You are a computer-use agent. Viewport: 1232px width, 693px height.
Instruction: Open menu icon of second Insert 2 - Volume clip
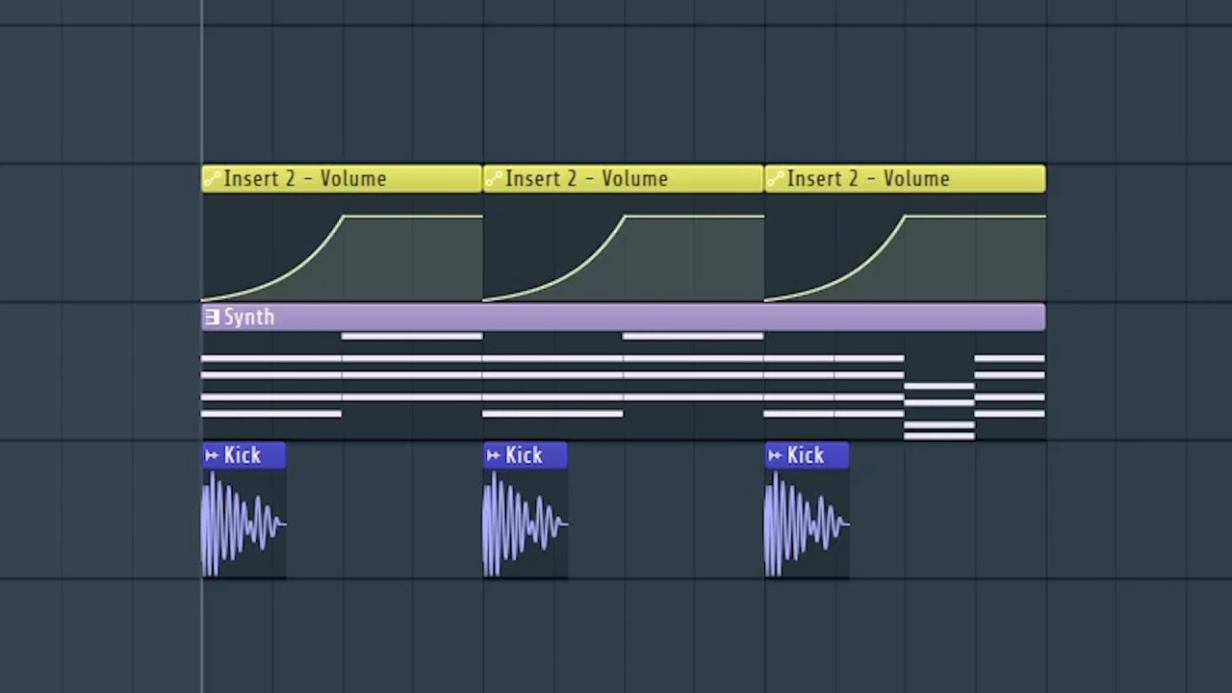pyautogui.click(x=493, y=179)
